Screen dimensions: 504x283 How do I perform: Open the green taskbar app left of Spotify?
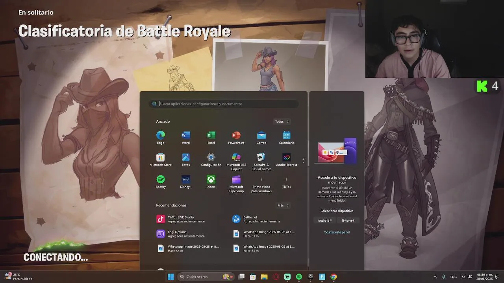287,277
